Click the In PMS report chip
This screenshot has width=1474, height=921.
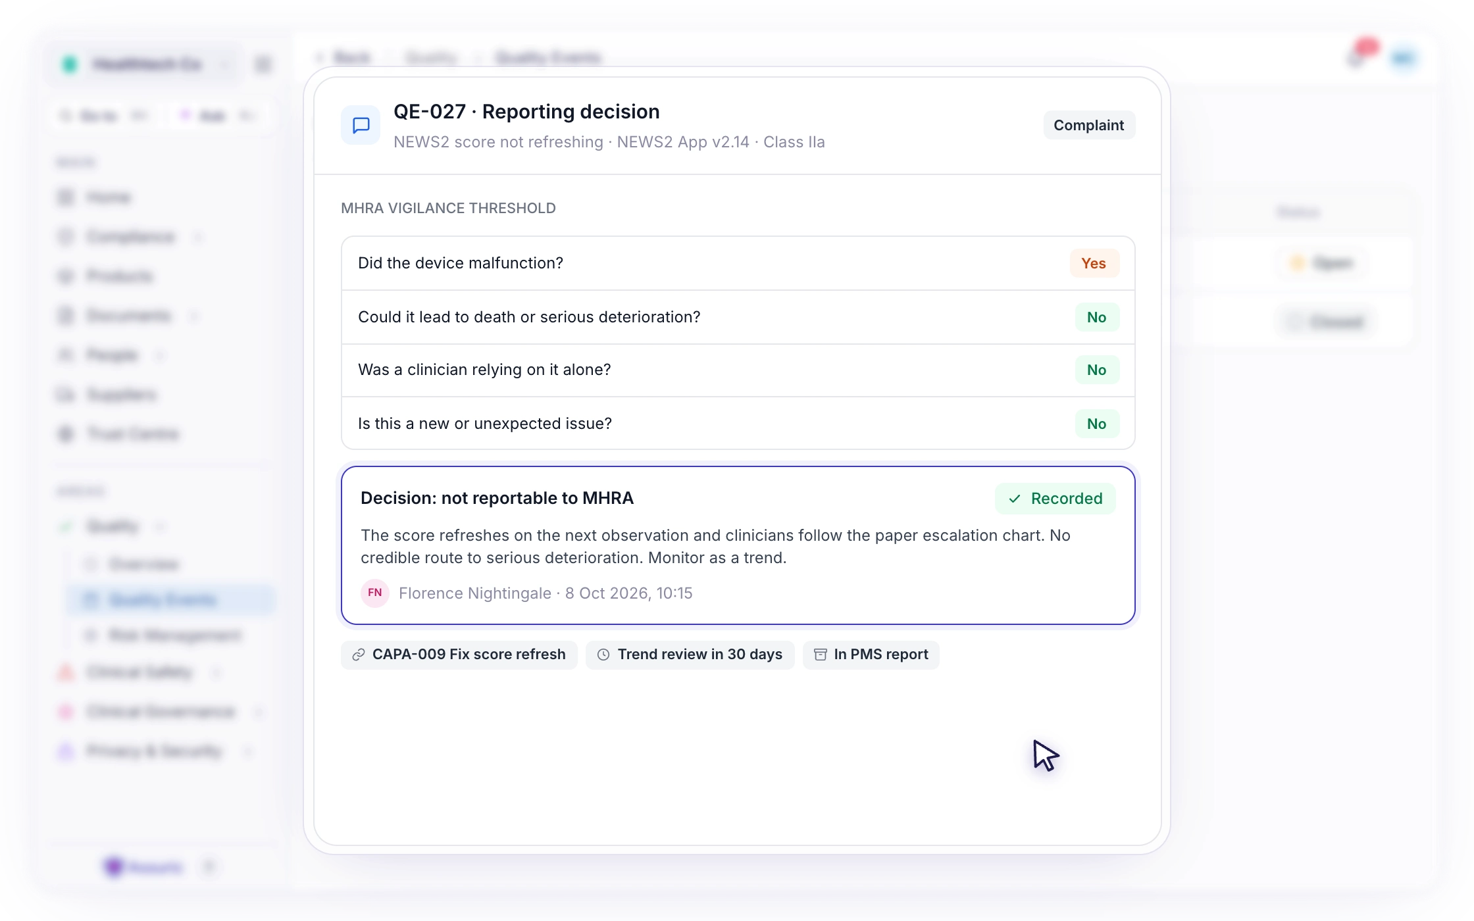tap(871, 655)
